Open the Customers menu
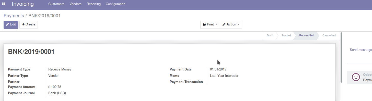This screenshot has height=101, width=372. [56, 4]
